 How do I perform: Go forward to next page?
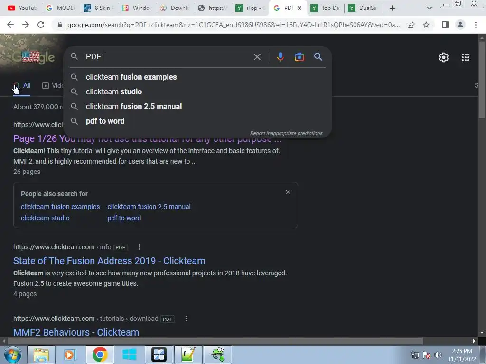(26, 25)
